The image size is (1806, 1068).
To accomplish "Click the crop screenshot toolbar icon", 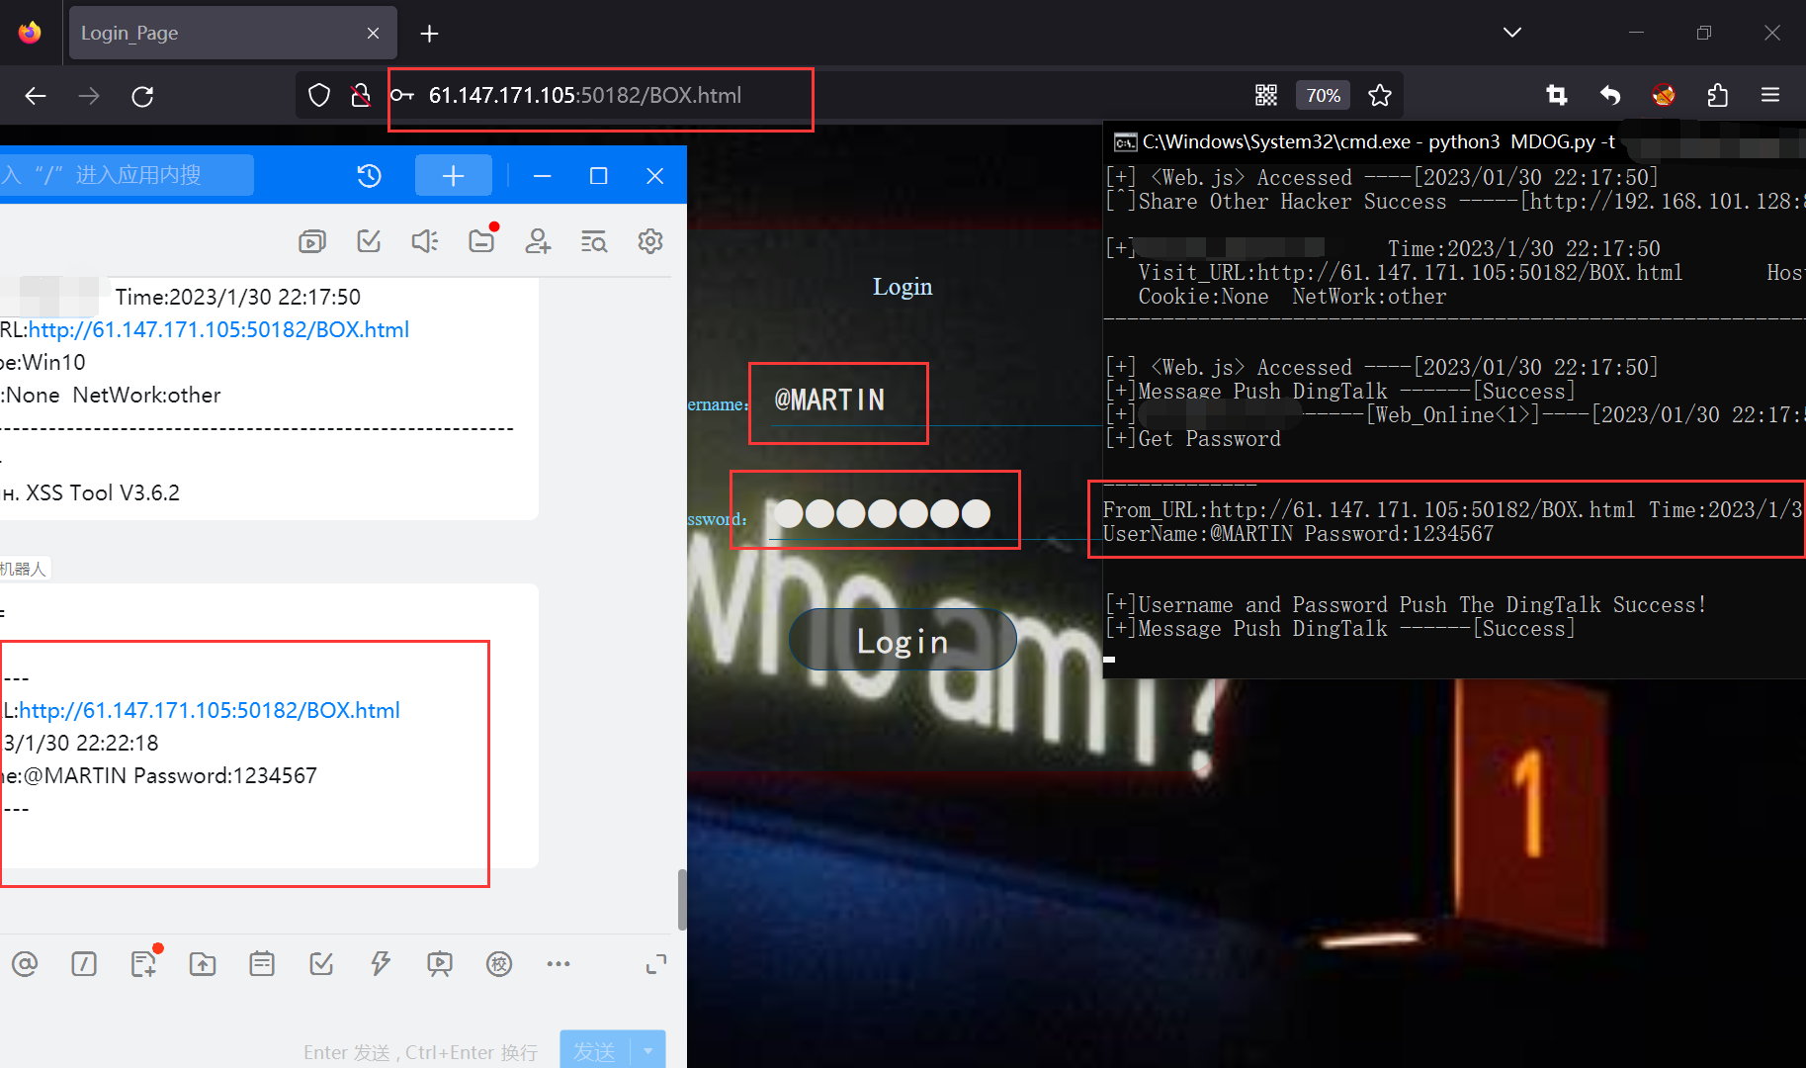I will click(x=1557, y=95).
